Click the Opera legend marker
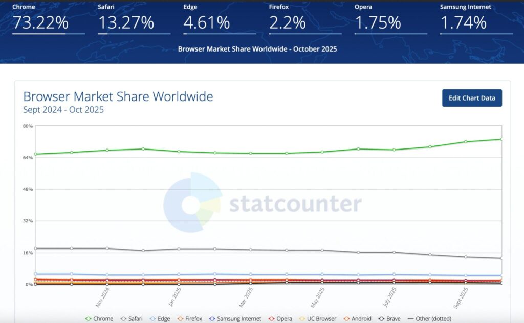The height and width of the screenshot is (323, 524). click(x=273, y=319)
